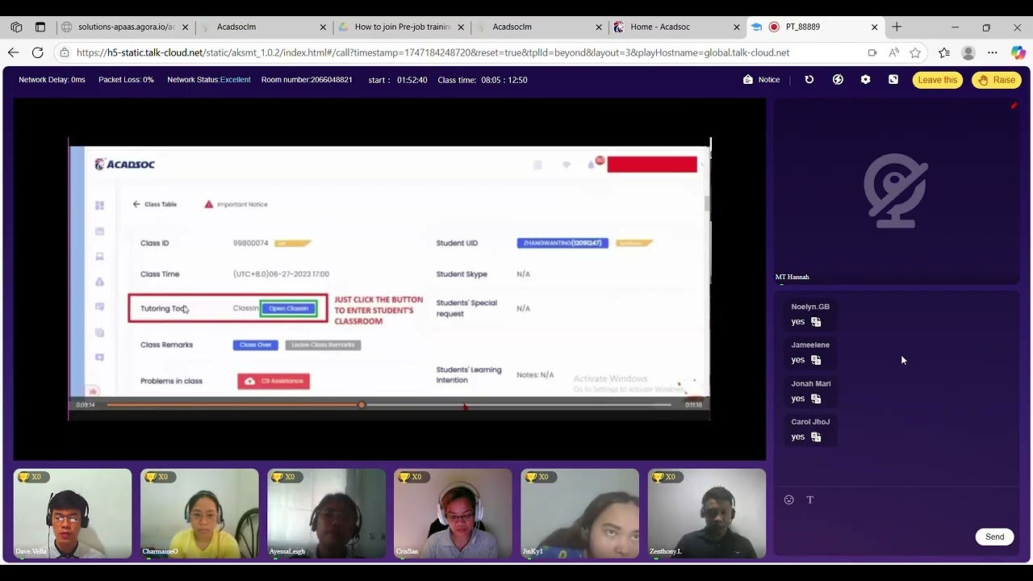This screenshot has height=581, width=1033.
Task: Close the Home - Acadsoc tab
Action: pos(737,27)
